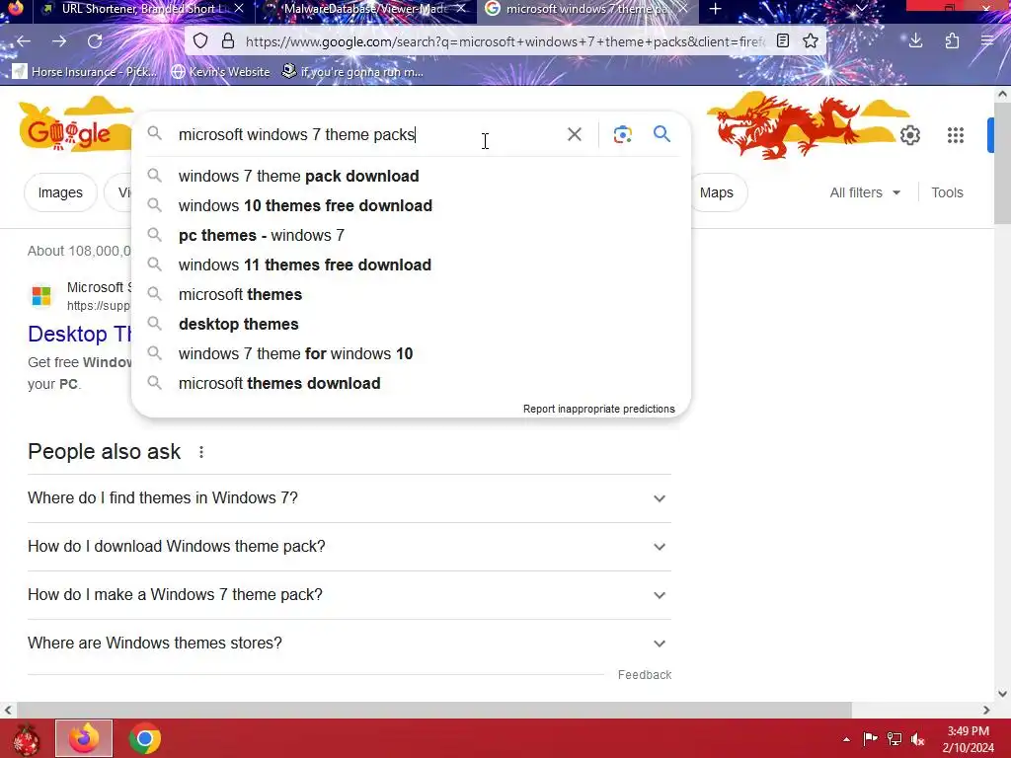
Task: Choose suggestion "microsoft themes download"
Action: click(x=411, y=384)
